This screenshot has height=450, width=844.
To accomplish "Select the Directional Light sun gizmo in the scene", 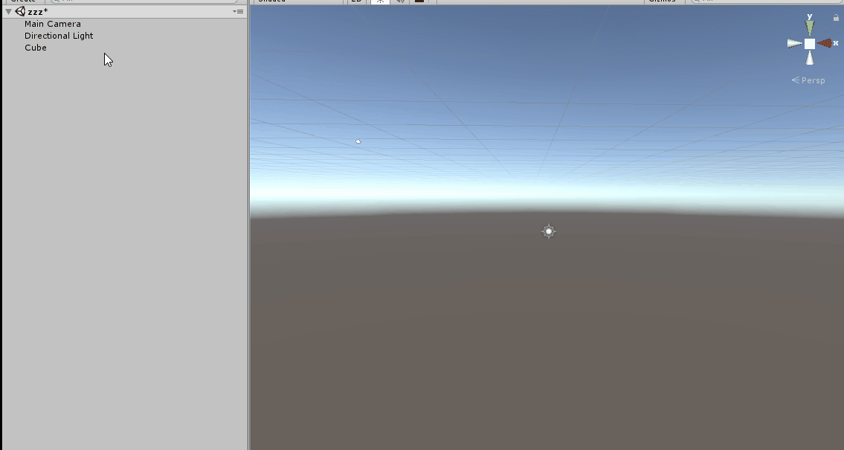I will tap(549, 231).
